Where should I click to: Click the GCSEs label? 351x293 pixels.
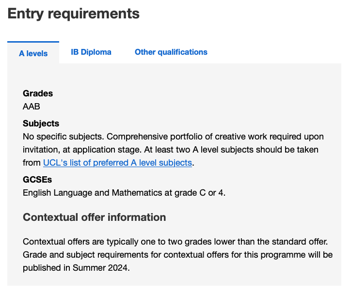click(37, 180)
